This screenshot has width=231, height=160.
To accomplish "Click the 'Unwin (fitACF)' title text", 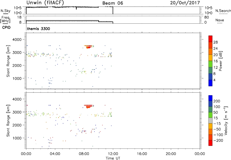I will 45,3.
